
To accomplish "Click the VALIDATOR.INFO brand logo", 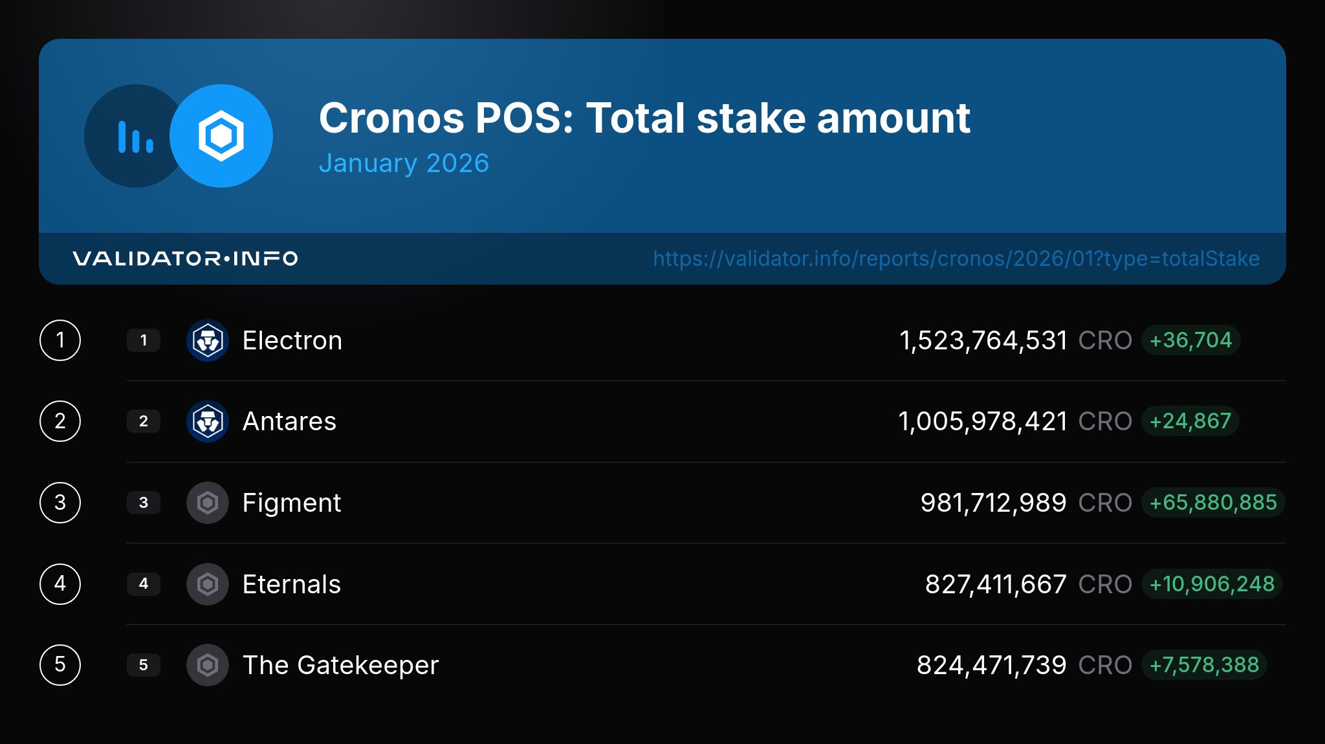I will [x=185, y=259].
